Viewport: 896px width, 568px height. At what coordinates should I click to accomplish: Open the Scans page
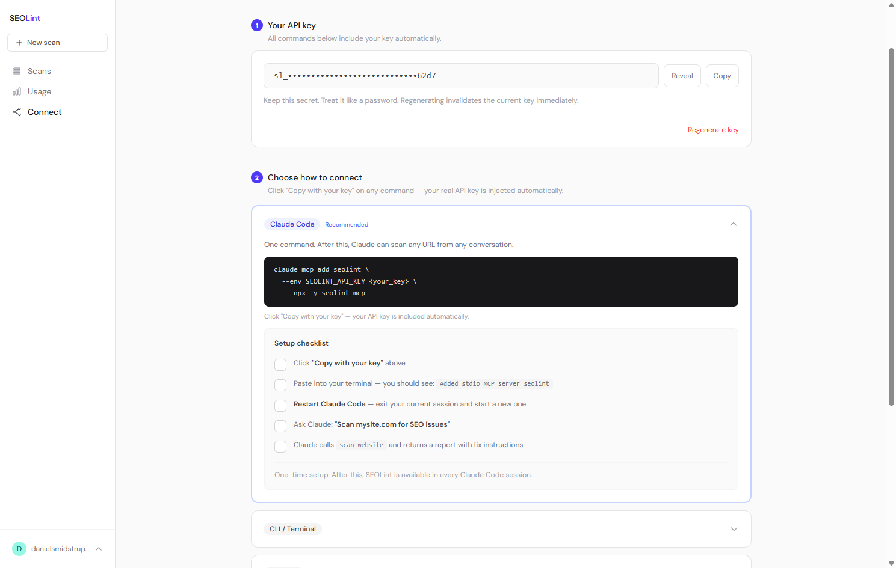(x=39, y=71)
